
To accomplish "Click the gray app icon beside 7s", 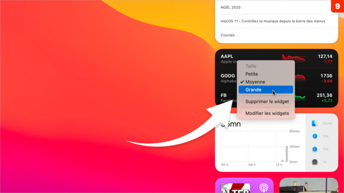I will 315,162.
